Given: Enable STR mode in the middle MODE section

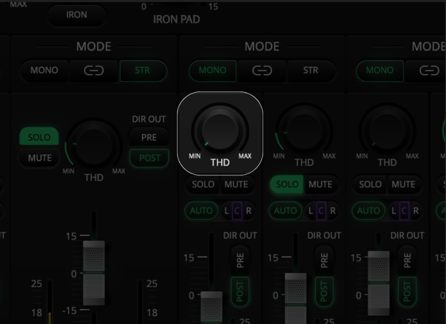Looking at the screenshot, I should point(311,71).
